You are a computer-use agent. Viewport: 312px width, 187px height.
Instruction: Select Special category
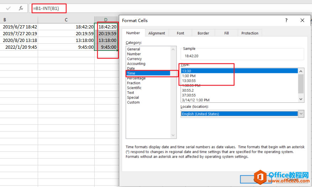coord(148,97)
